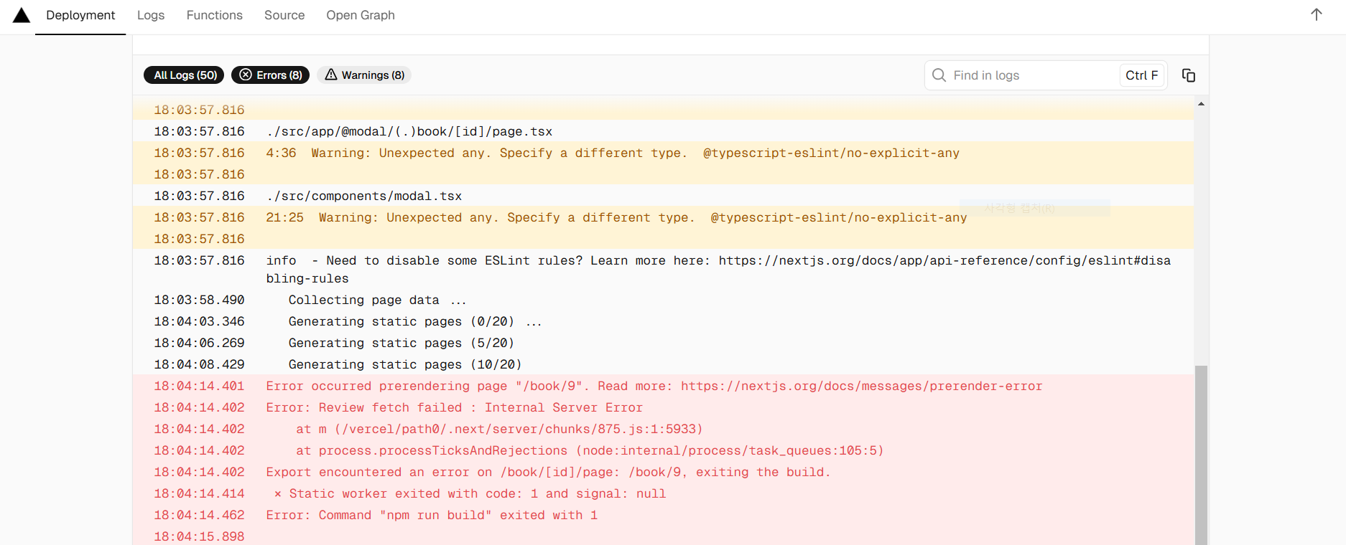Image resolution: width=1346 pixels, height=545 pixels.
Task: Click the search magnifier icon
Action: [939, 75]
